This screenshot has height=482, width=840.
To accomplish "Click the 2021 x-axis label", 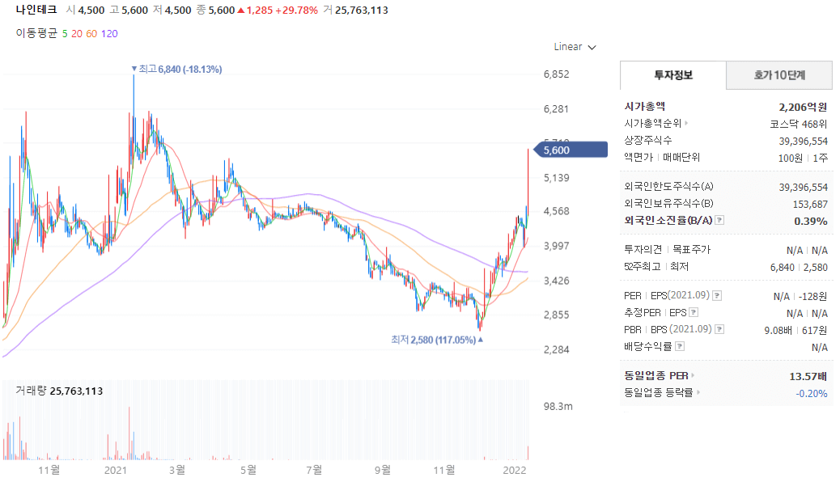I will tap(115, 470).
